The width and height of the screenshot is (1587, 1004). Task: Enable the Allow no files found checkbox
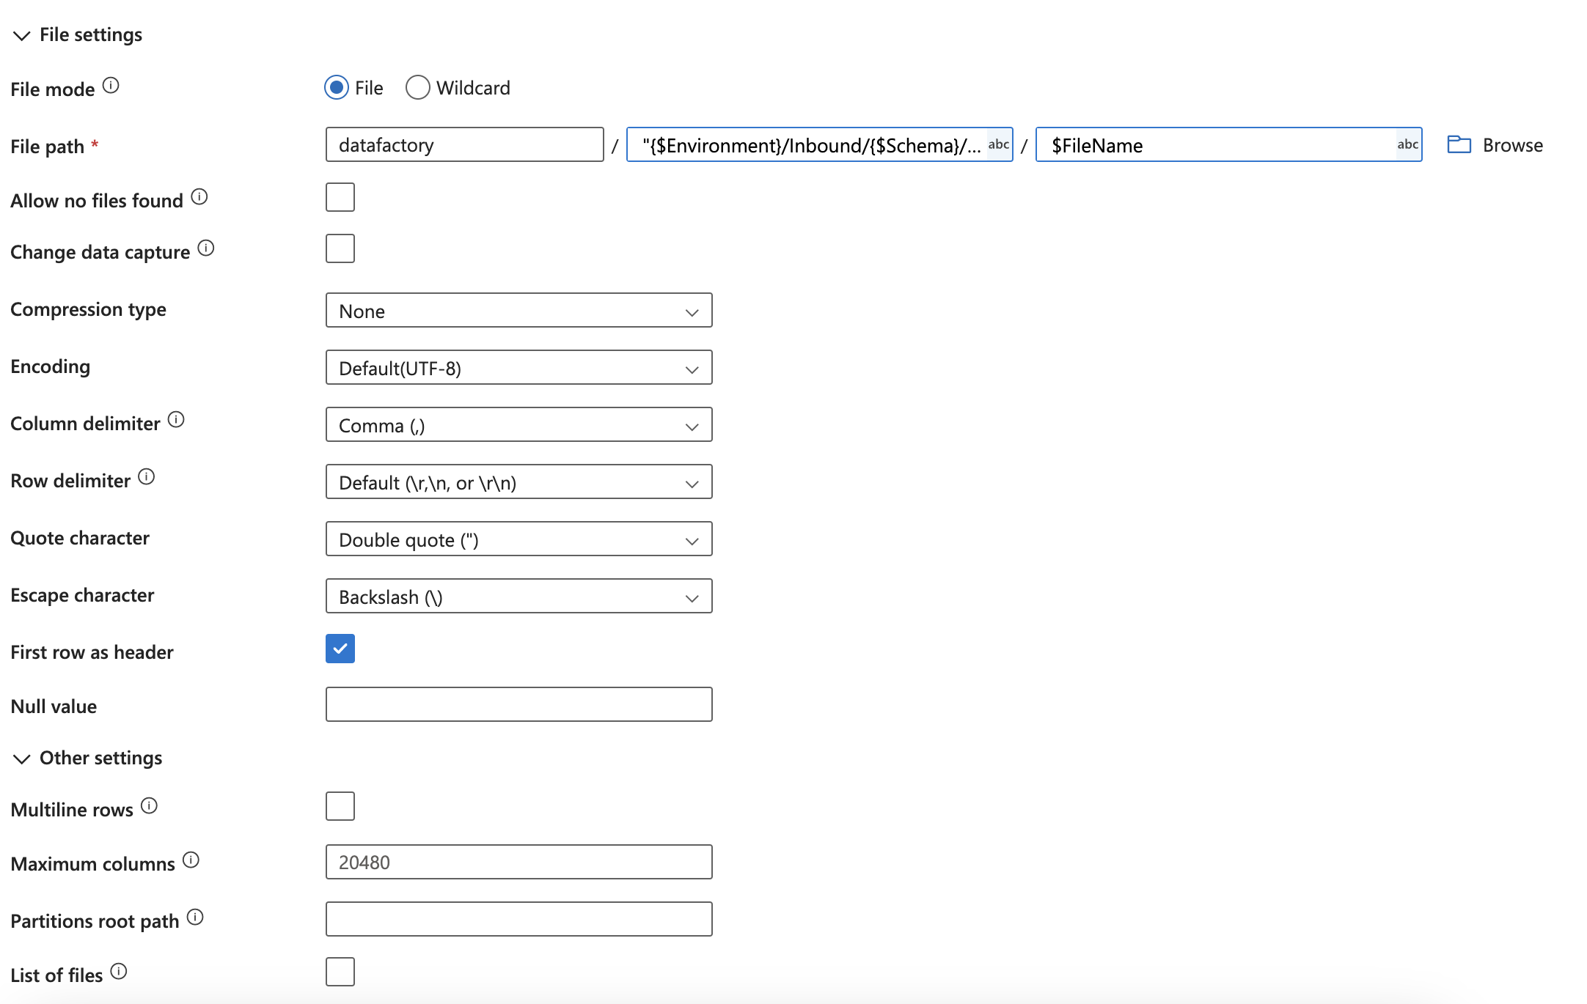pyautogui.click(x=340, y=196)
